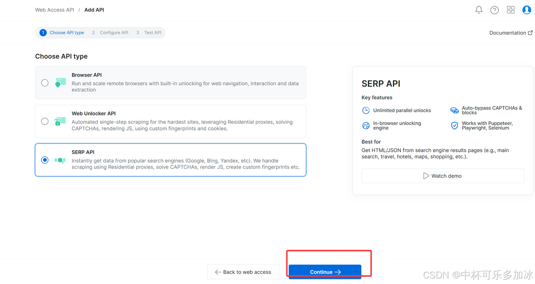Click the play triangle in Watch demo
The image size is (535, 284).
[x=426, y=176]
